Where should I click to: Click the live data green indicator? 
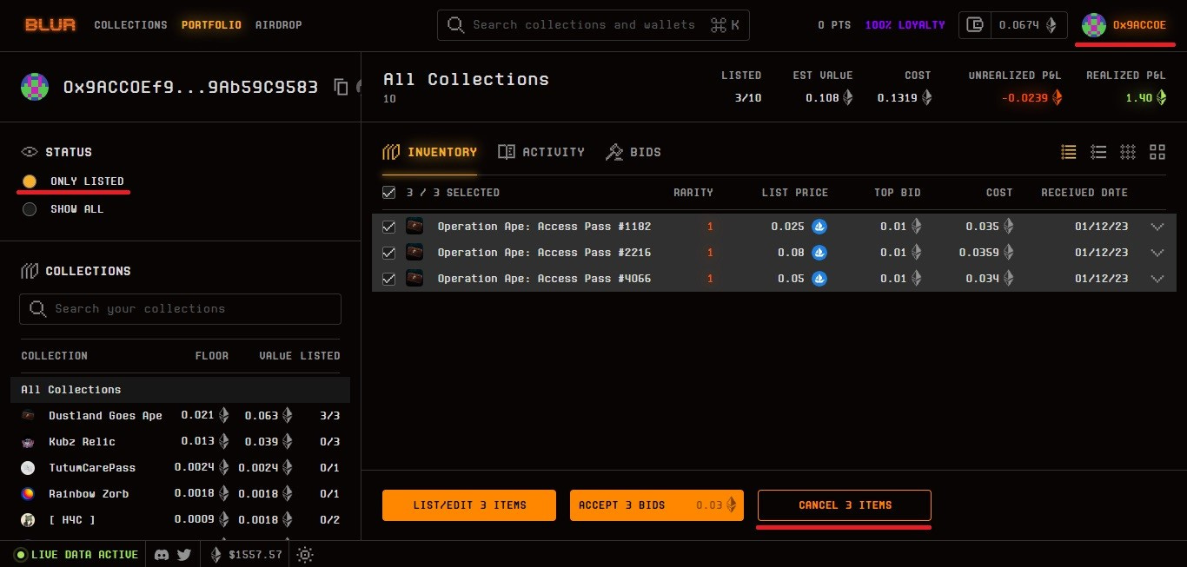pos(21,555)
